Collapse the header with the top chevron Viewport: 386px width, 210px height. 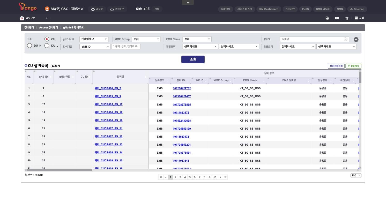pos(188,2)
